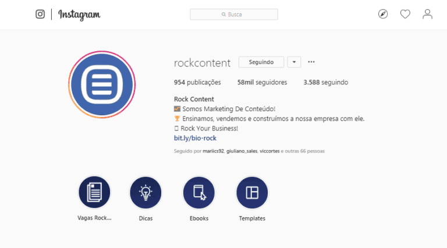Toggle the Seguindo follow button

point(261,62)
